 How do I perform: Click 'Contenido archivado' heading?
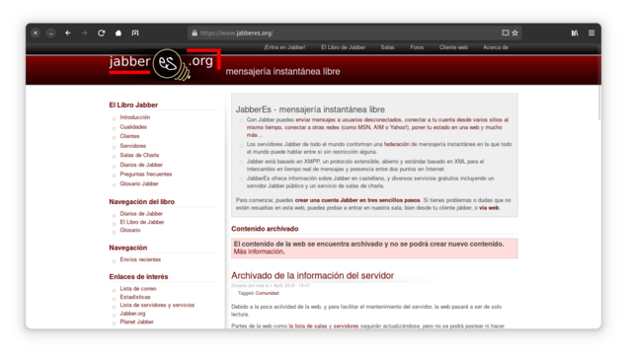click(x=265, y=229)
